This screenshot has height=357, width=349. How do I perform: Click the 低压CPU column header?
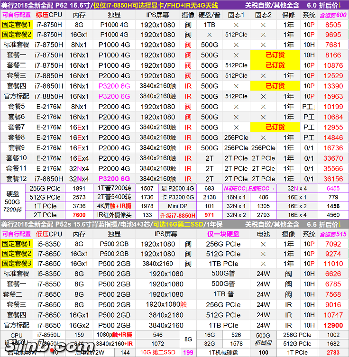(48, 234)
